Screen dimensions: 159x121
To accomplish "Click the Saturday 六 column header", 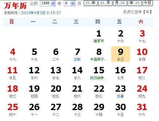I will [x=141, y=22].
